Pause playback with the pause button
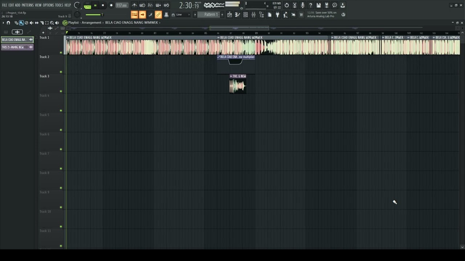Screen dimensions: 465x261 [95, 5]
